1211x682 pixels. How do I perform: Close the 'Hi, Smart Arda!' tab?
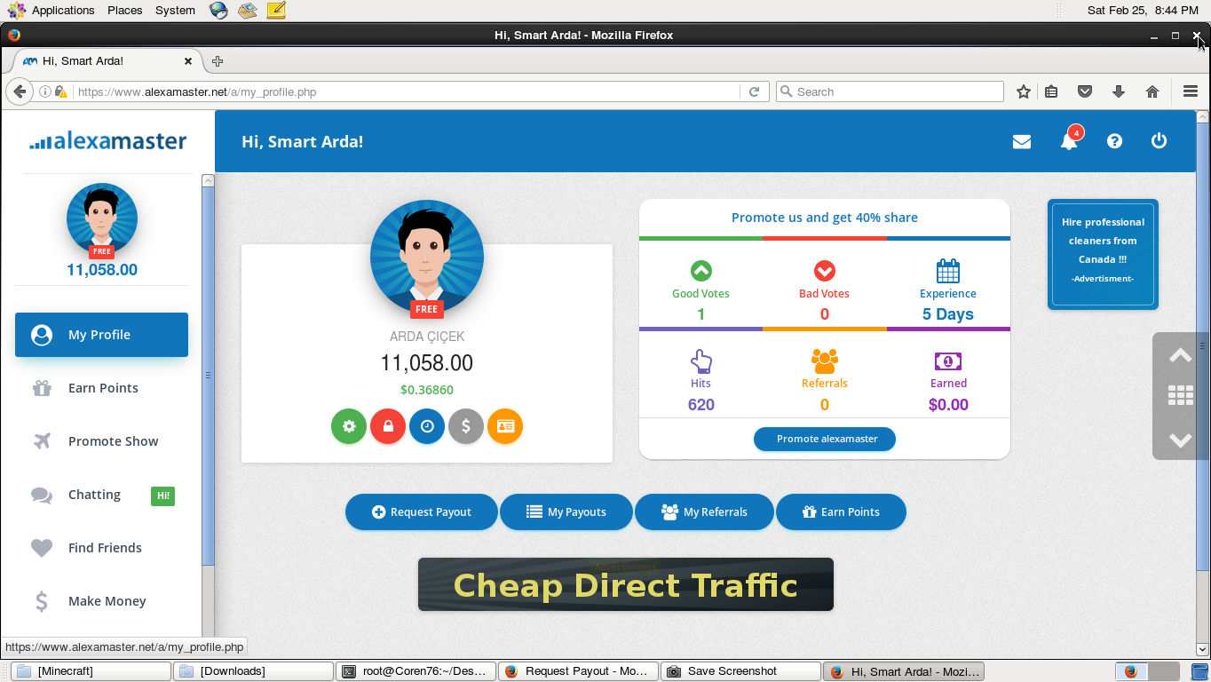coord(188,61)
